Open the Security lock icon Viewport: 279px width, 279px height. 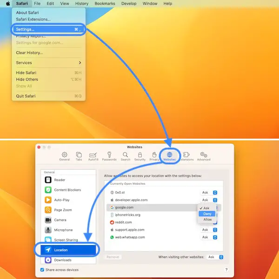pos(140,155)
